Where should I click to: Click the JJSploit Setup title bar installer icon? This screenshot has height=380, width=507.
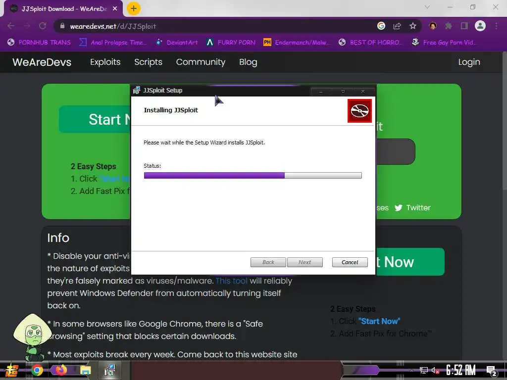(137, 90)
